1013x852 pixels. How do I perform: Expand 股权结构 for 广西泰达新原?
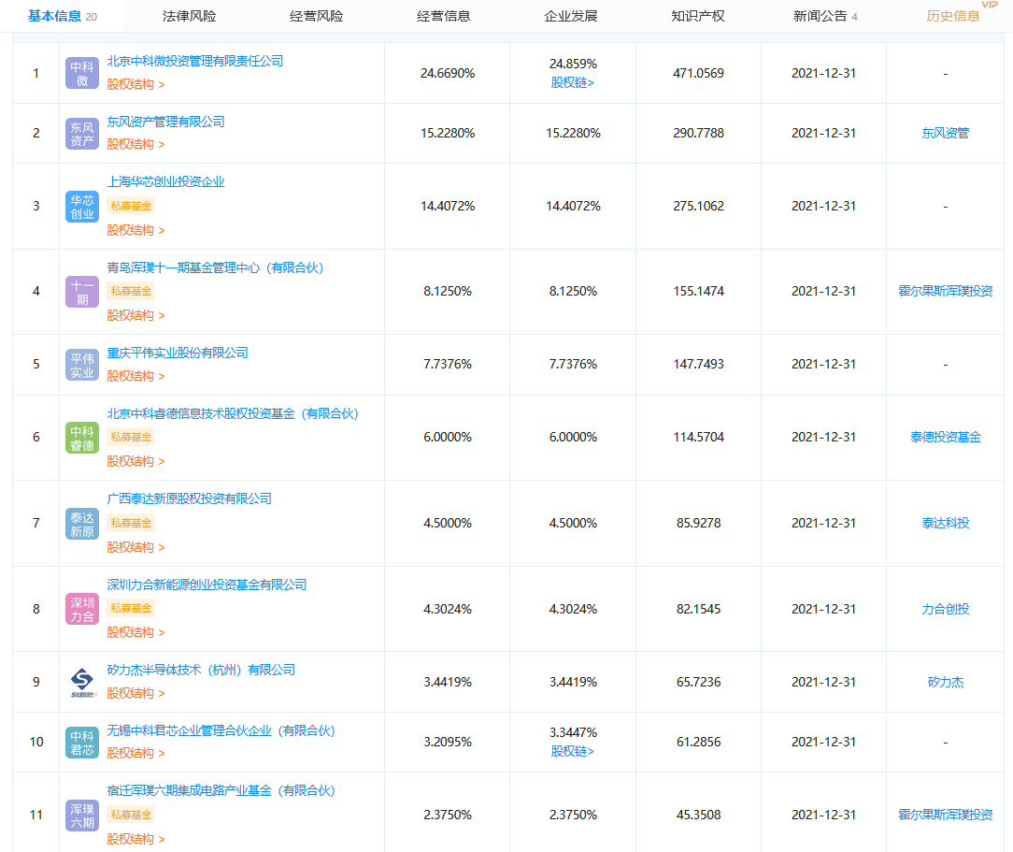(136, 547)
